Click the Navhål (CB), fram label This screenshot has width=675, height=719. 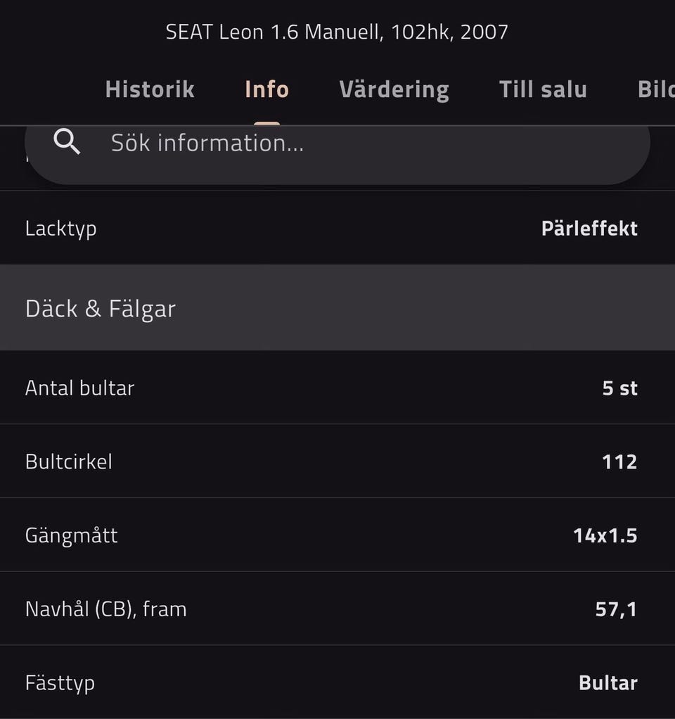point(106,609)
